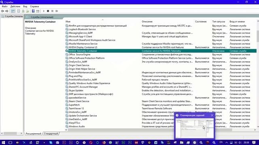Click the gear icon of Steam Client Service
Image resolution: width=259 pixels, height=145 pixels.
[x=67, y=101]
